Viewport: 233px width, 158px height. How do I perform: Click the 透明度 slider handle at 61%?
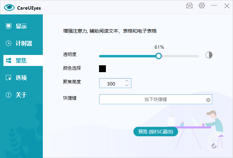click(158, 56)
